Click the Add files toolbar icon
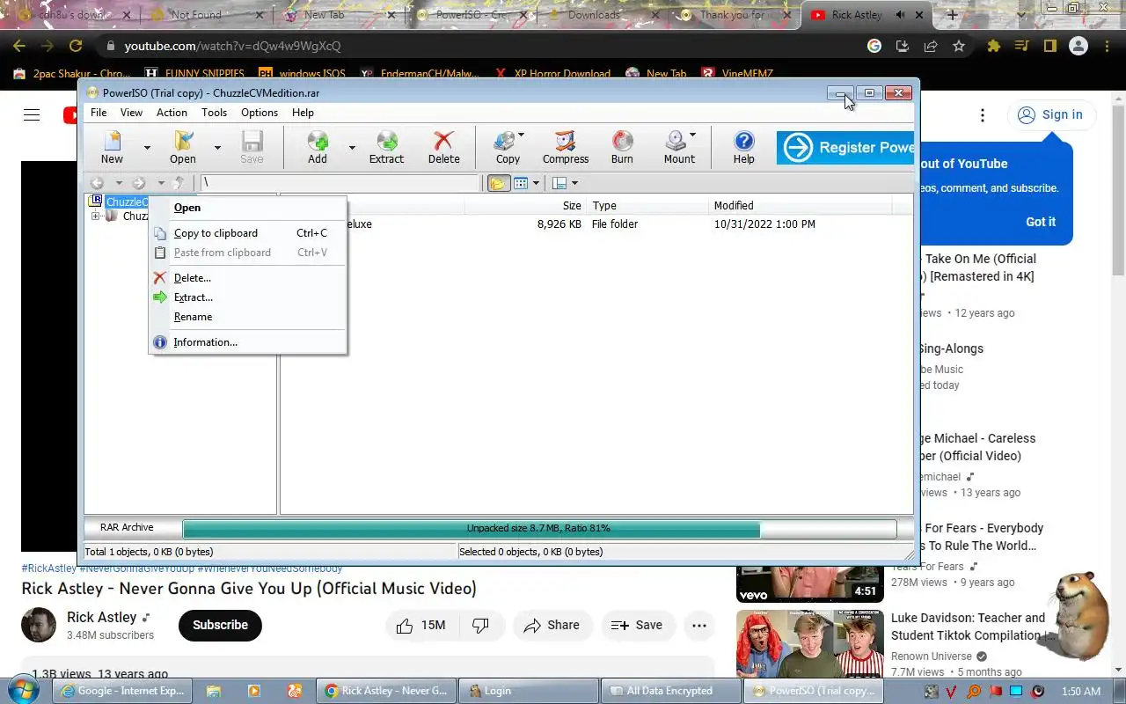1126x704 pixels. 318,147
